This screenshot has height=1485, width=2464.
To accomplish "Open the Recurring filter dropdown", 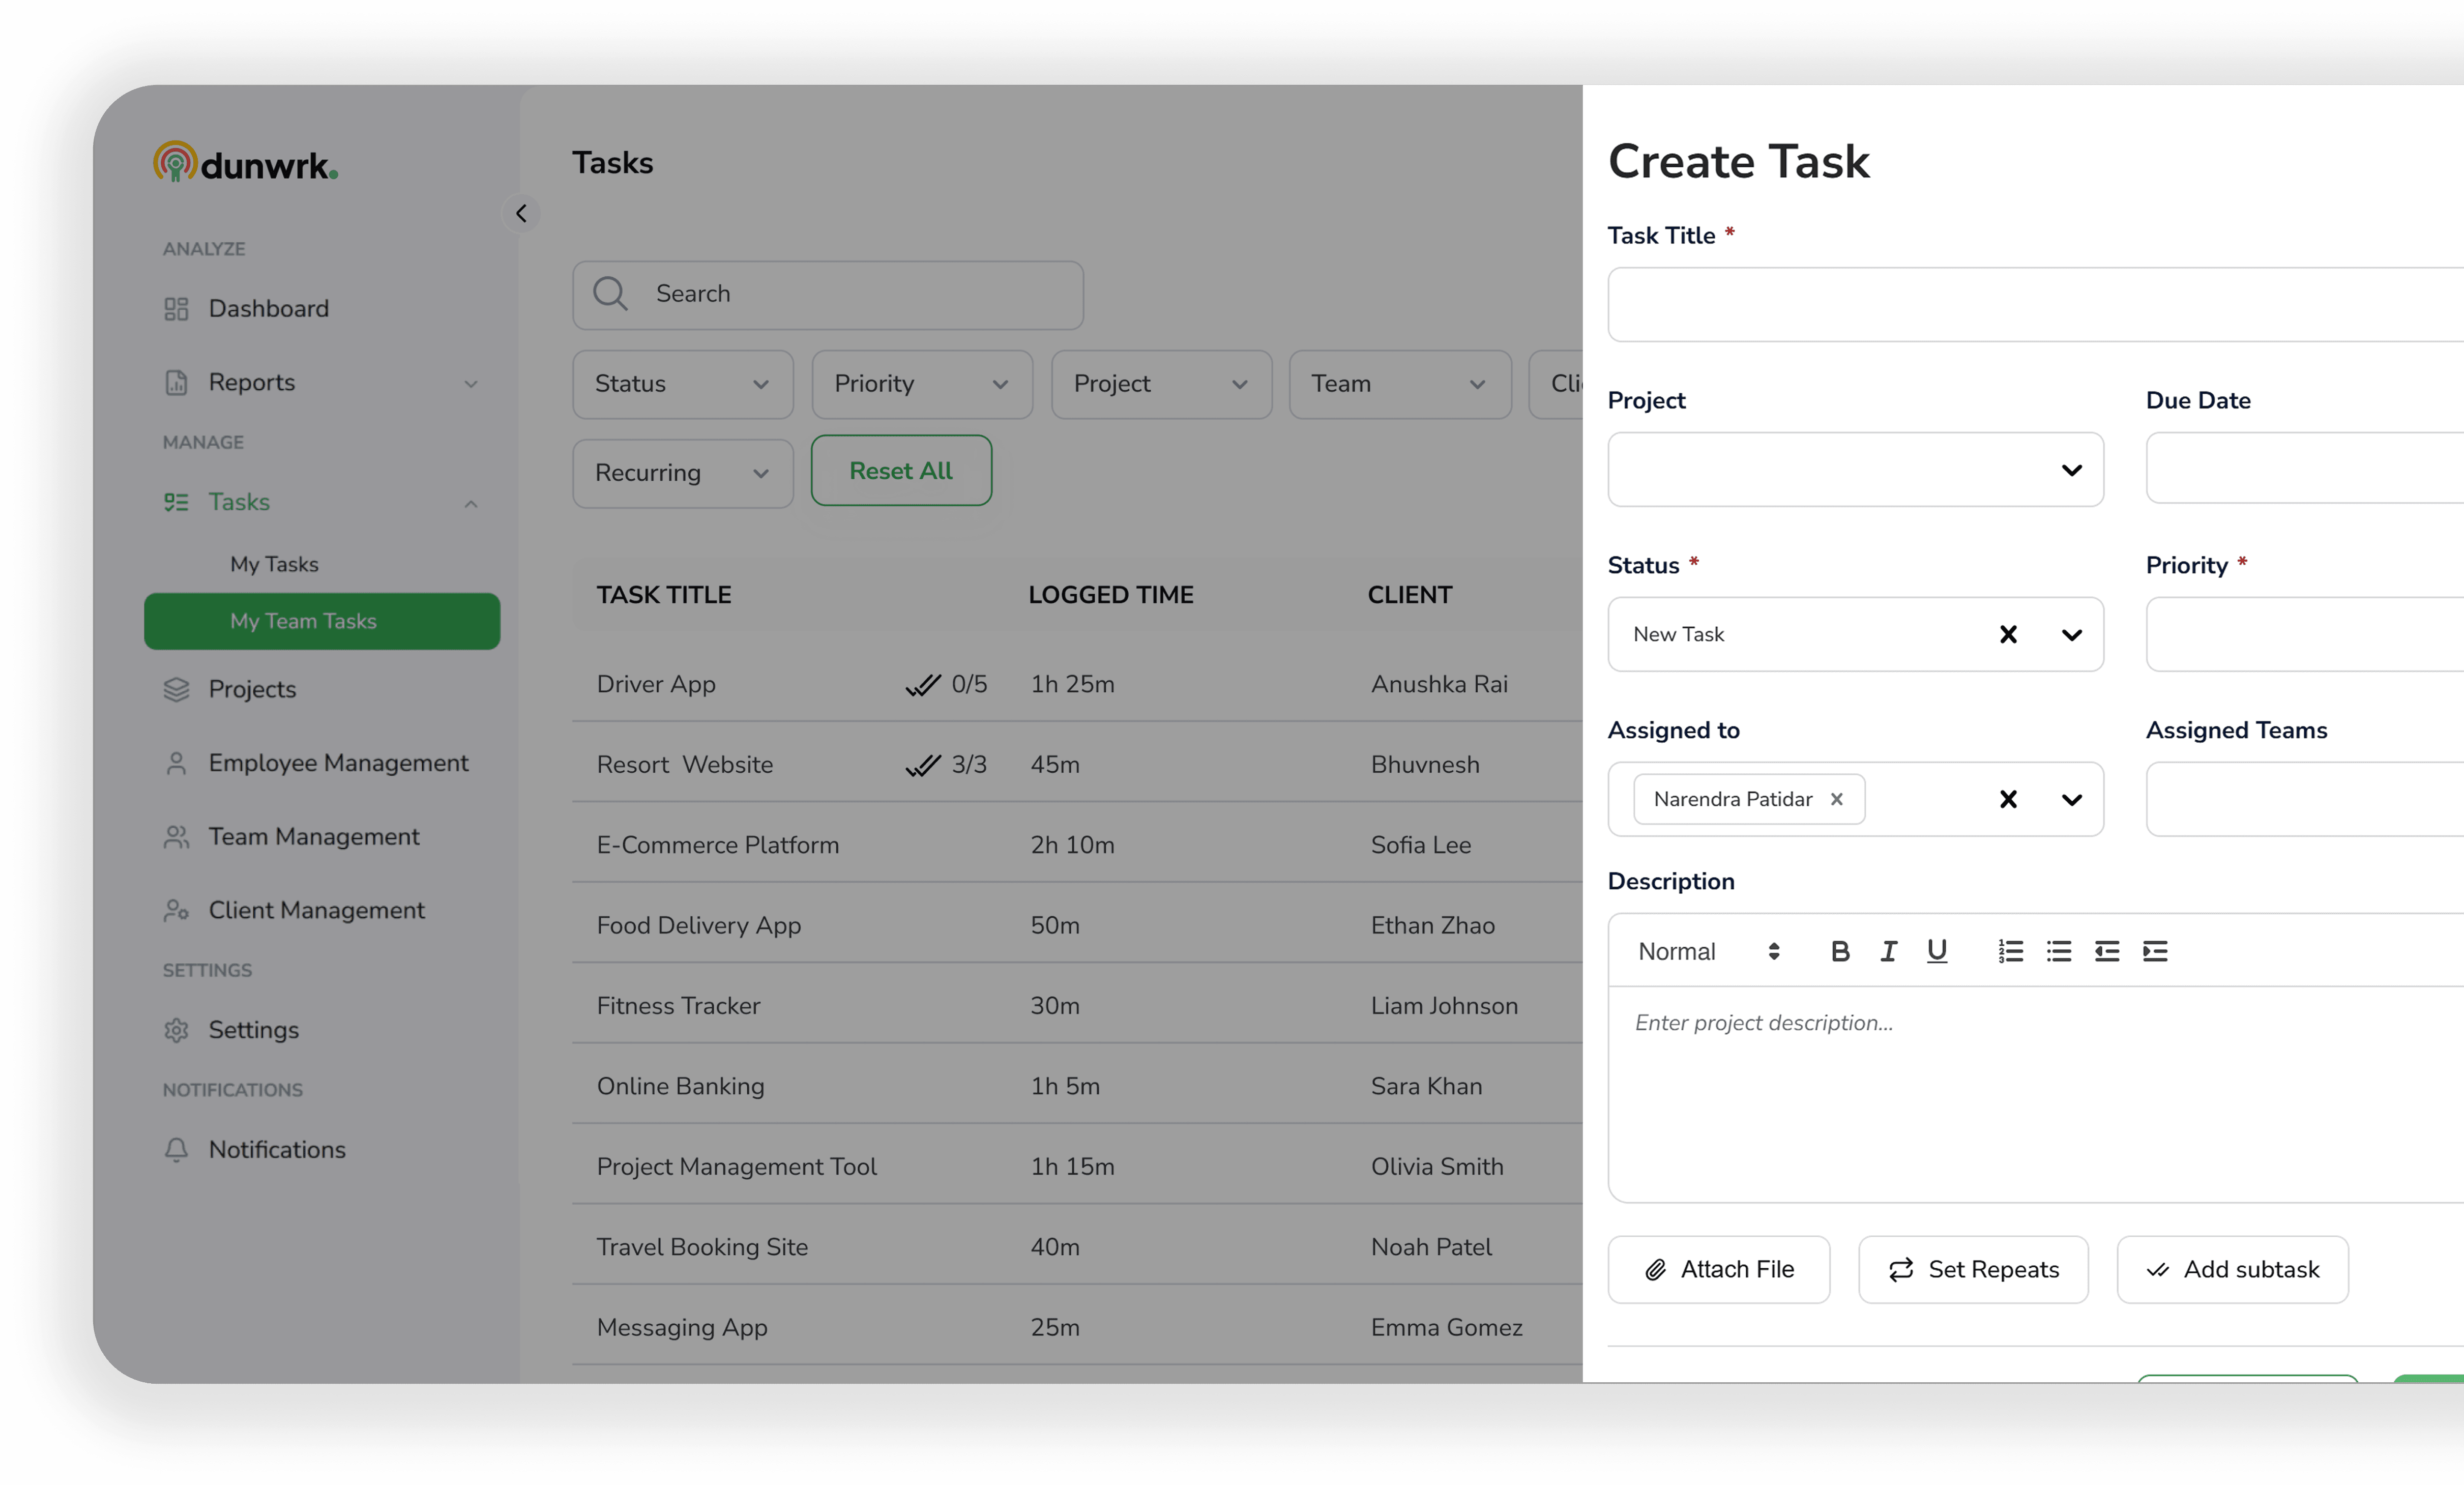I will click(682, 472).
